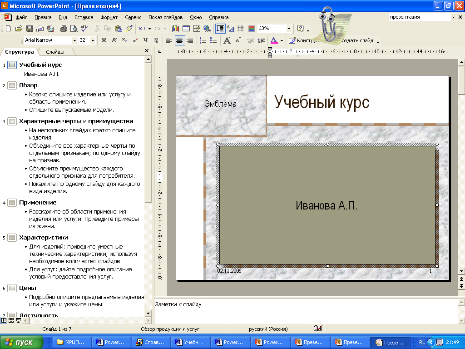
Task: Click the help question box презентация
Action: click(420, 17)
